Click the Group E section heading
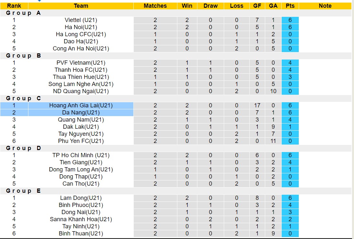 (24, 191)
